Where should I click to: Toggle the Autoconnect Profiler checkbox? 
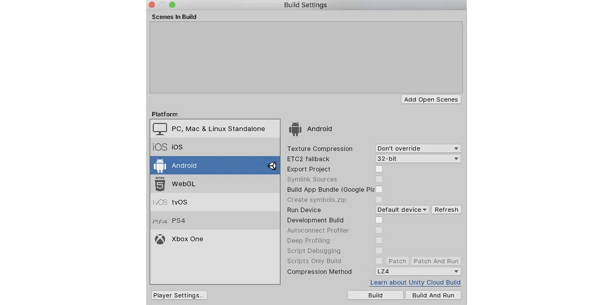click(379, 230)
